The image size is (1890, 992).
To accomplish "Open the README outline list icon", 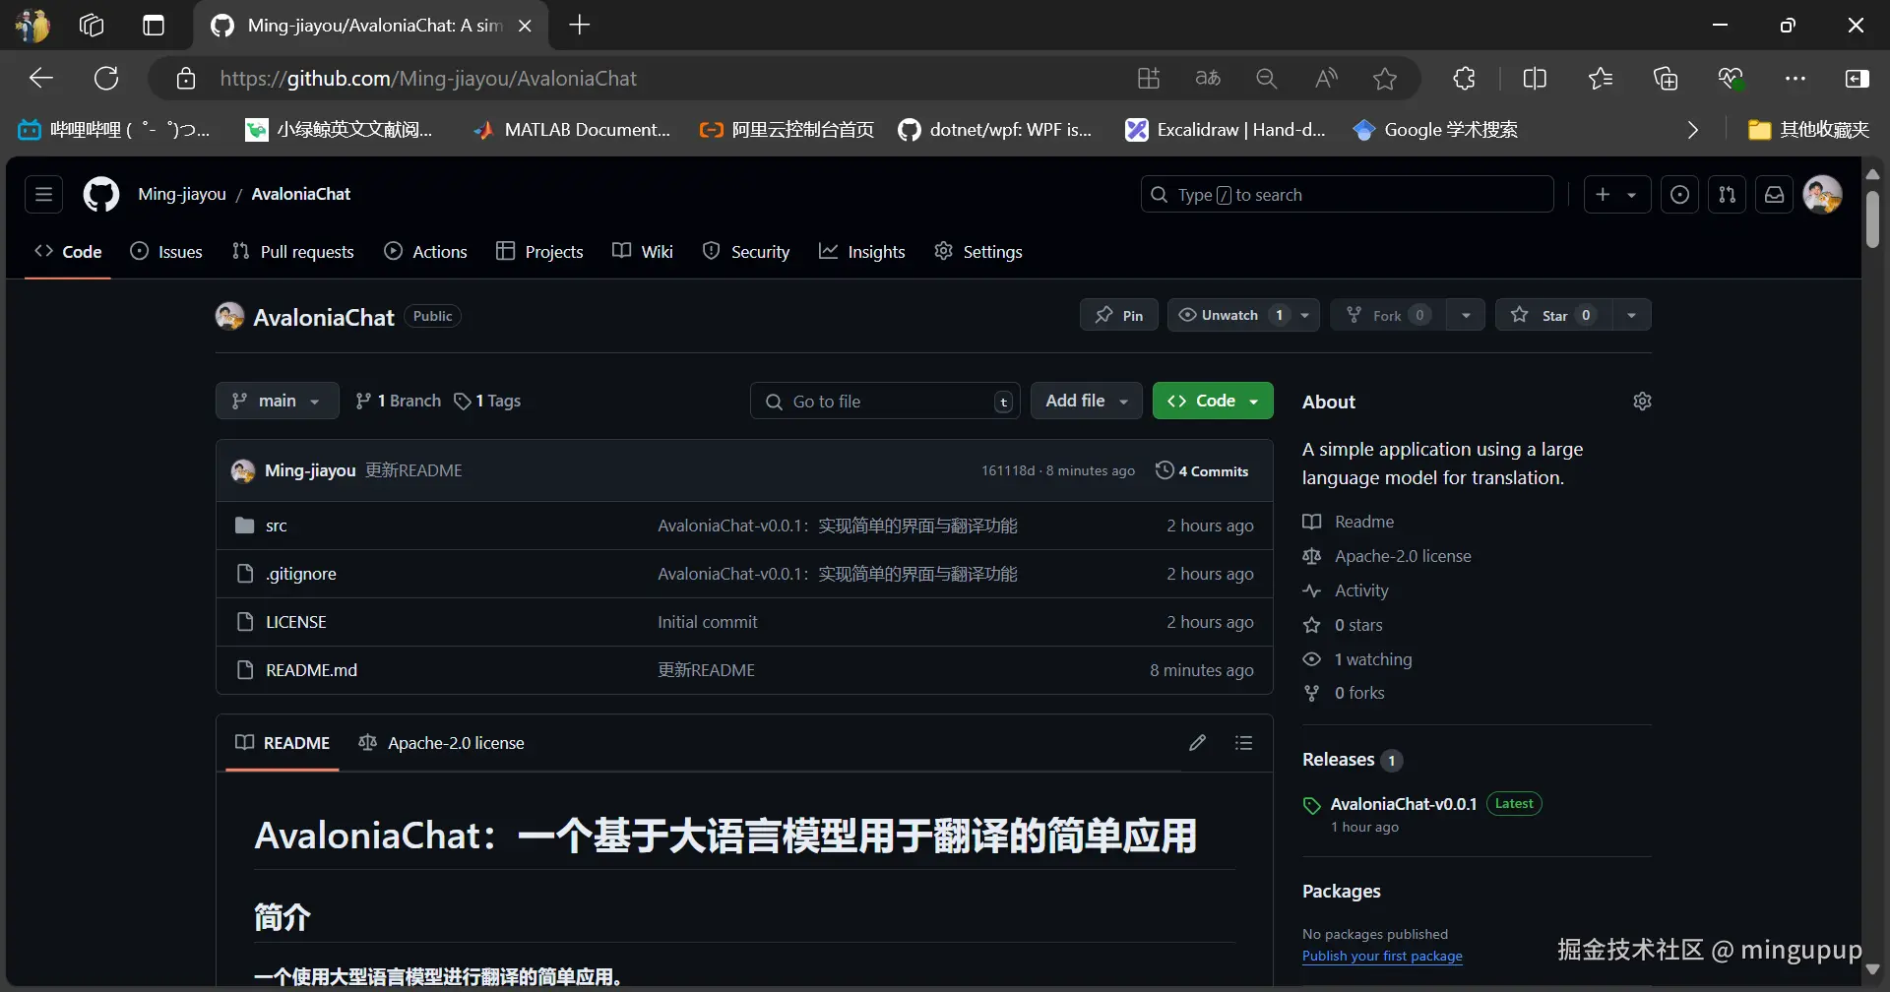I will pos(1244,743).
